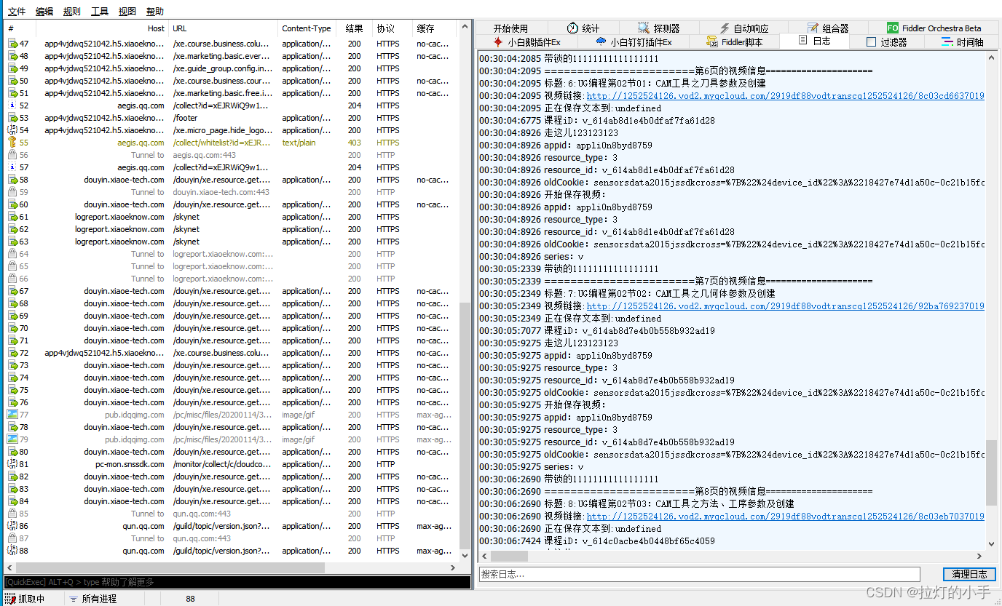Focus the 搜索日志 search field
Image resolution: width=1002 pixels, height=606 pixels.
click(x=699, y=574)
